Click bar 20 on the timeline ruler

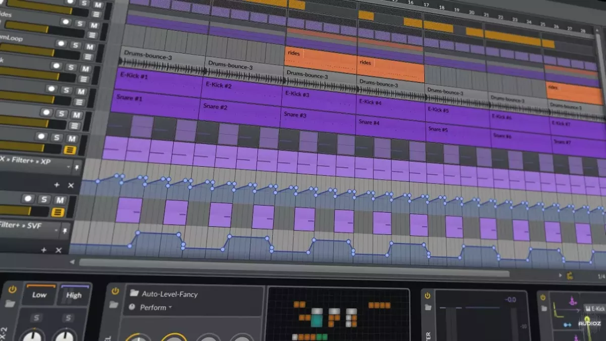472,12
